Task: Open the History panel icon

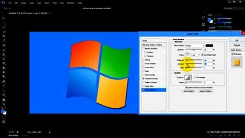Action: (203, 18)
